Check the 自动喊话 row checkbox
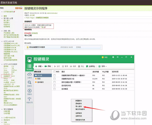 click(54, 89)
